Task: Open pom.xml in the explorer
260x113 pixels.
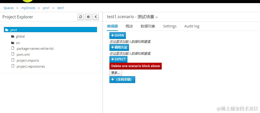Action: tap(23, 54)
